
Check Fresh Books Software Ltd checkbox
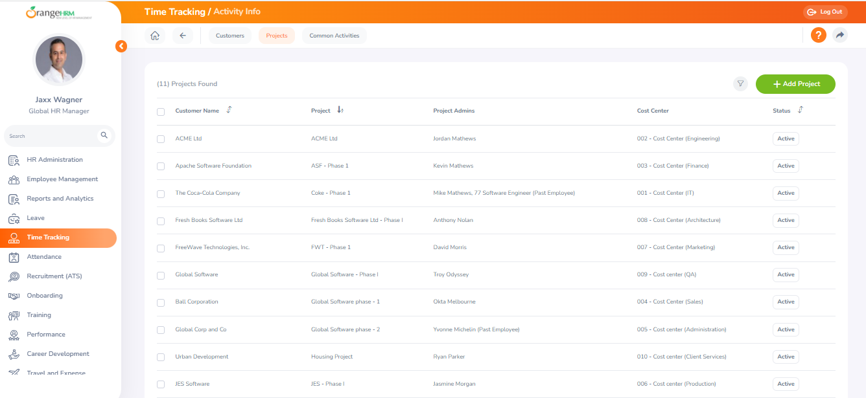(161, 220)
